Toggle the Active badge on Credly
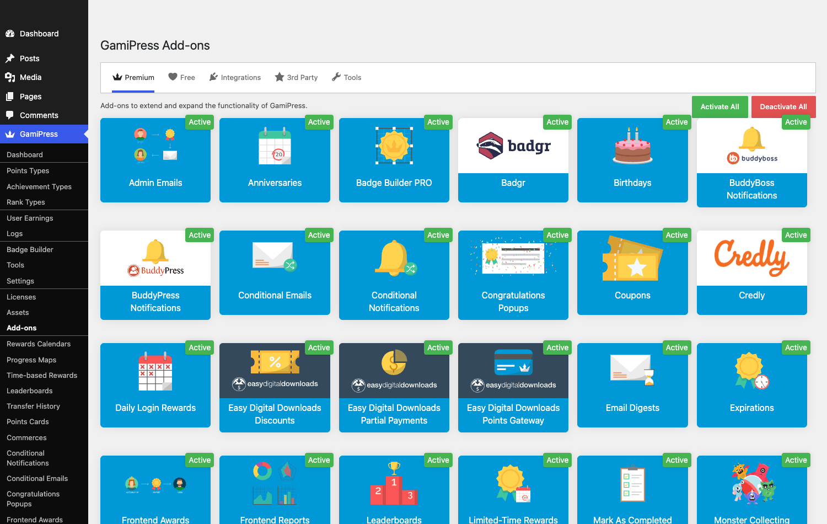The width and height of the screenshot is (827, 524). tap(796, 235)
